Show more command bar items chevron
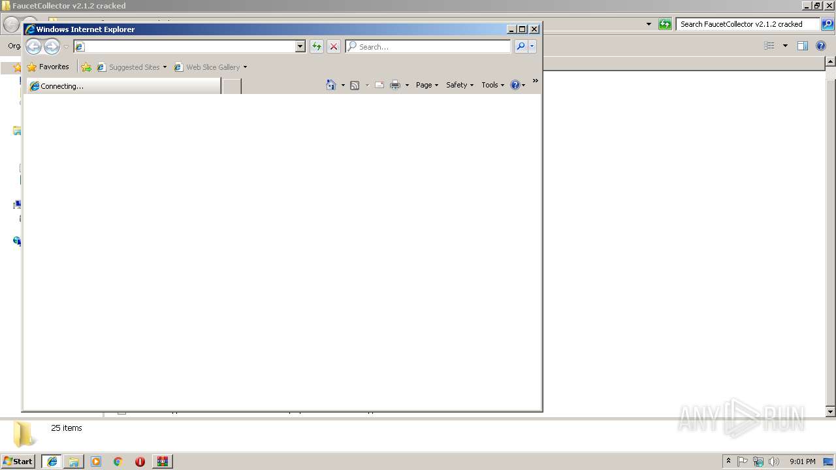The image size is (836, 470). [x=535, y=81]
